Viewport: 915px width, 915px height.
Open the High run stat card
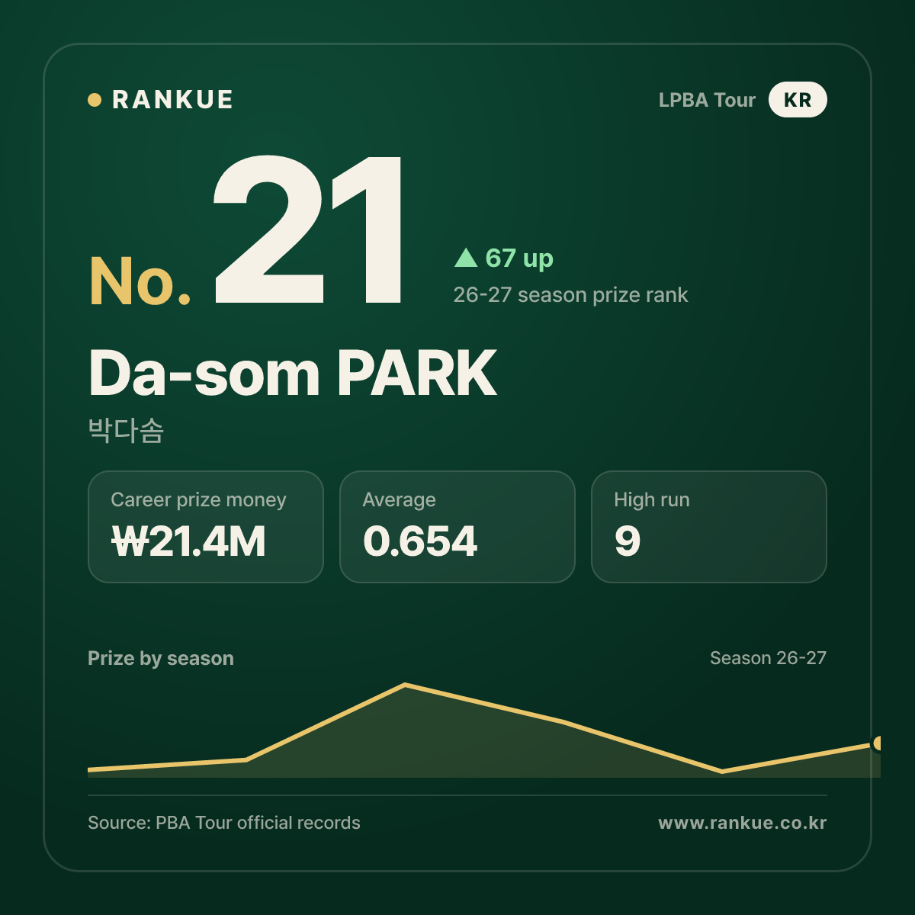[x=709, y=527]
